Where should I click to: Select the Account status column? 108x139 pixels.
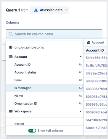[45, 72]
